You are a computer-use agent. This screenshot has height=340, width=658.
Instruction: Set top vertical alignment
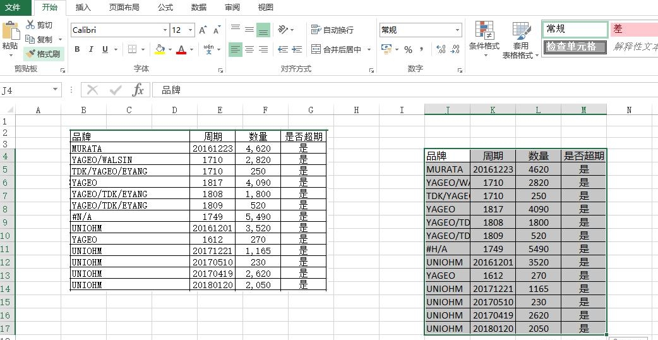[x=236, y=30]
